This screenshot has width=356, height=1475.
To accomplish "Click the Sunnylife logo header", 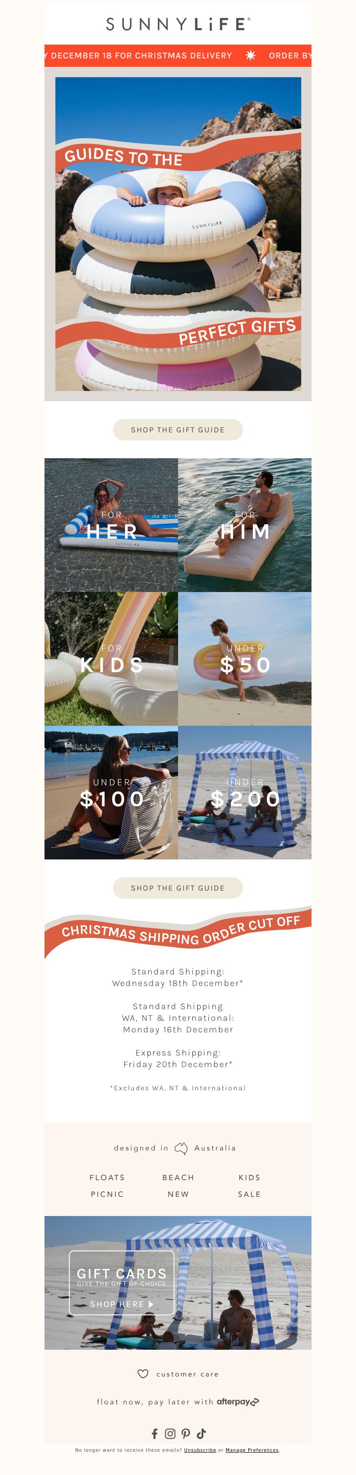I will click(178, 24).
